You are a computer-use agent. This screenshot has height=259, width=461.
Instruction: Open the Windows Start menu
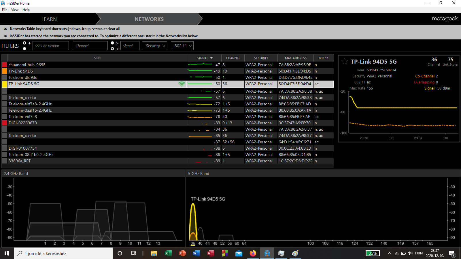coord(7,253)
